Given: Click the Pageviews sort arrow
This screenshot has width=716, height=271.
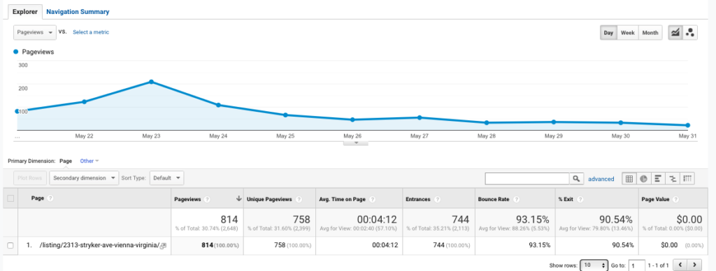Looking at the screenshot, I should point(238,199).
